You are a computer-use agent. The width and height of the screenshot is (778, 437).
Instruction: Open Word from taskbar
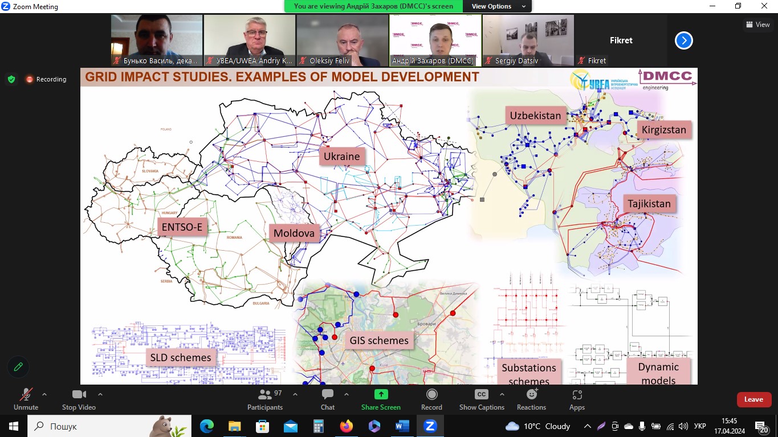(x=402, y=426)
